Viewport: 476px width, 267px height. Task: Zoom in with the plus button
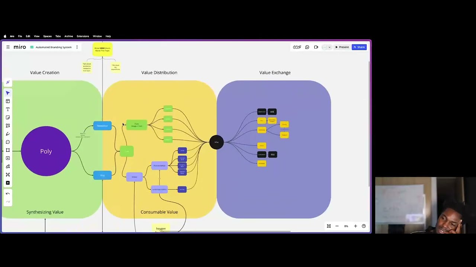[x=356, y=226]
